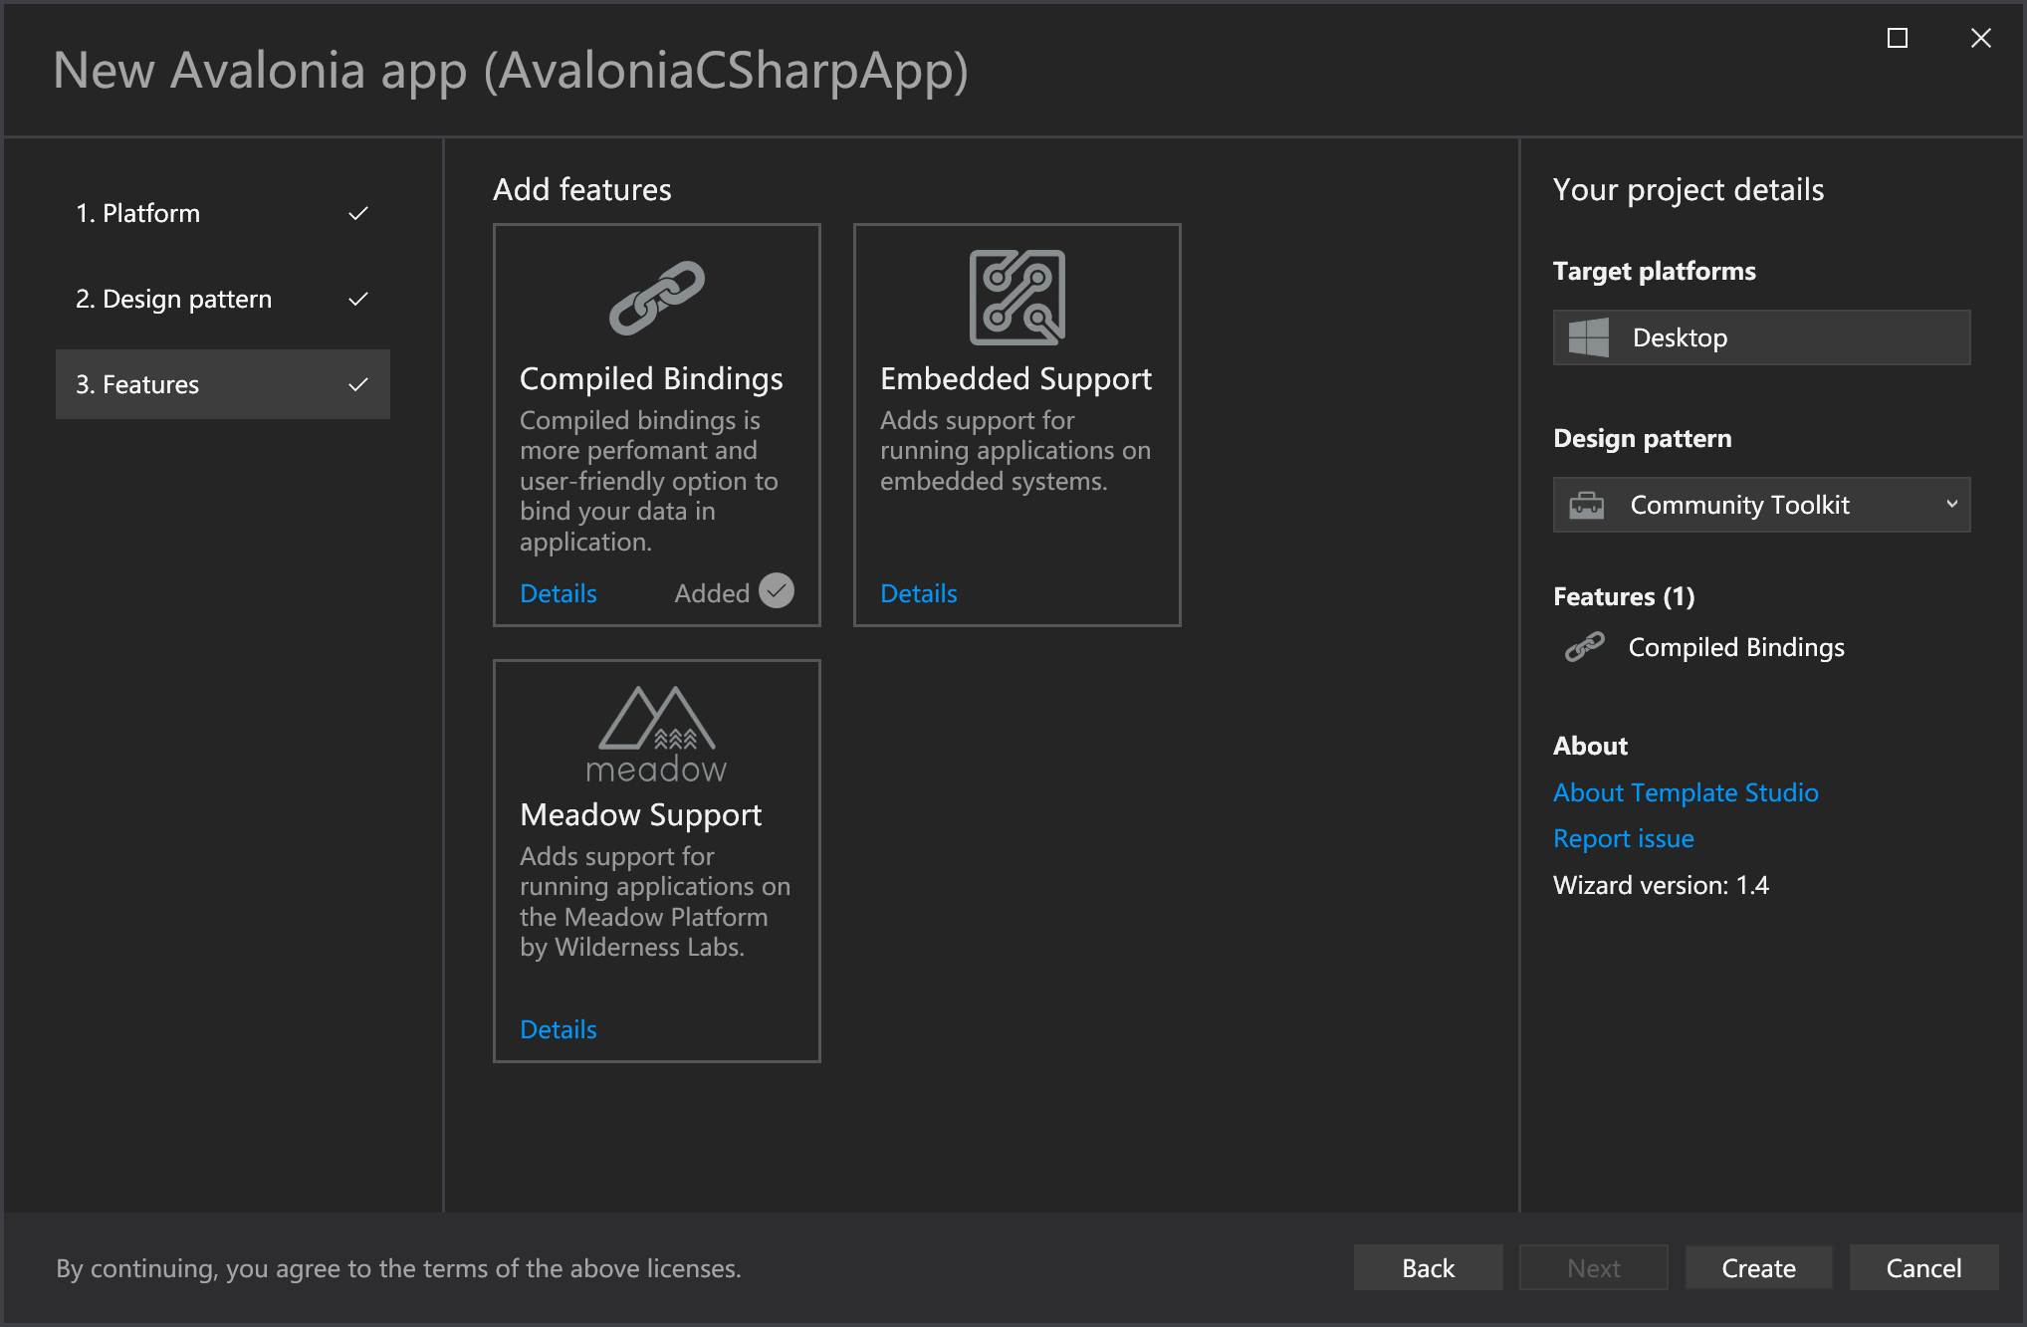2027x1327 pixels.
Task: Open the About Template Studio link
Action: [x=1686, y=792]
